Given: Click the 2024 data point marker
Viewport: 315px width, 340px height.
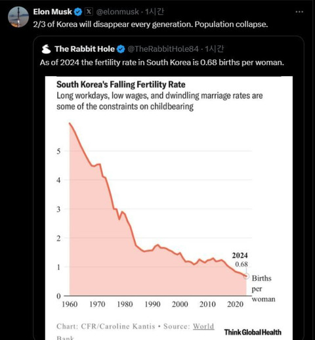Looking at the screenshot, I should [246, 276].
